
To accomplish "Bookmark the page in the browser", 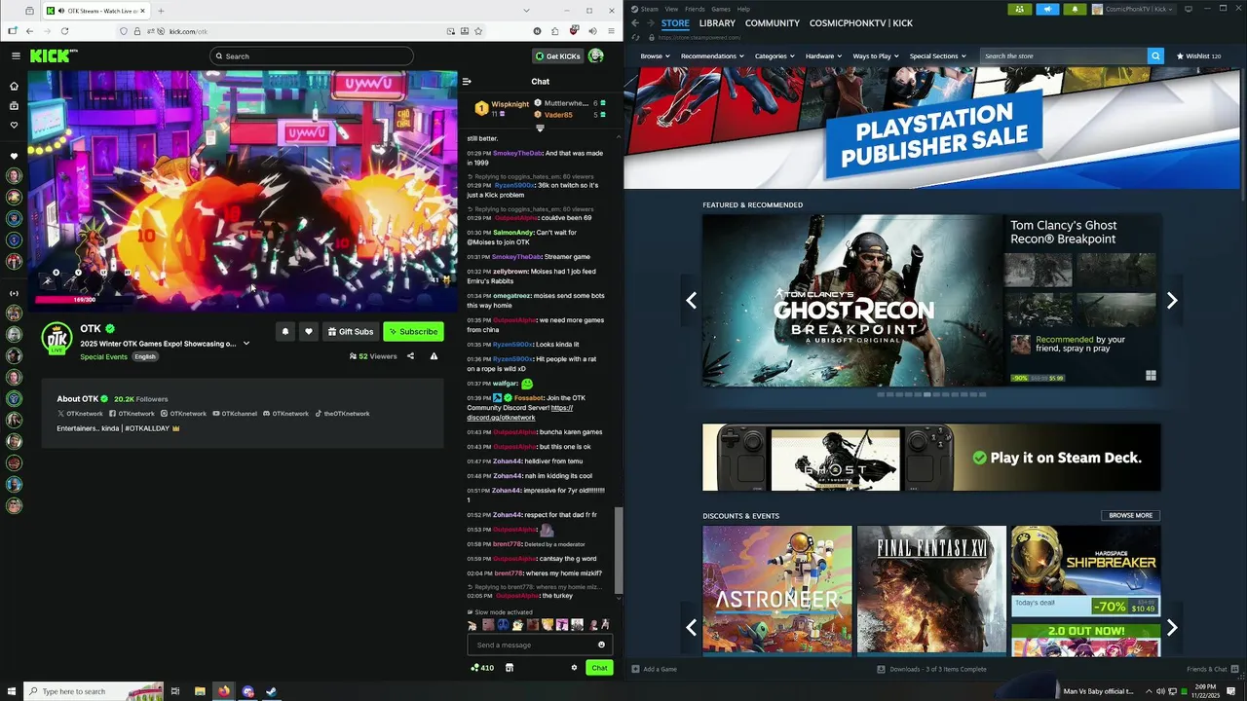I will pos(477,31).
